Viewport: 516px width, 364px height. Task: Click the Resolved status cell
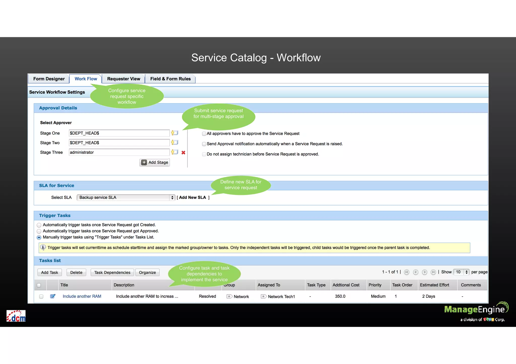[207, 296]
